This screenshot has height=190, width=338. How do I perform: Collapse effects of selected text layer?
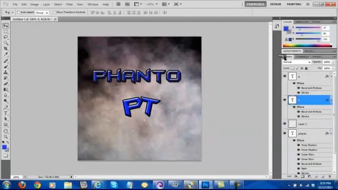[331, 100]
